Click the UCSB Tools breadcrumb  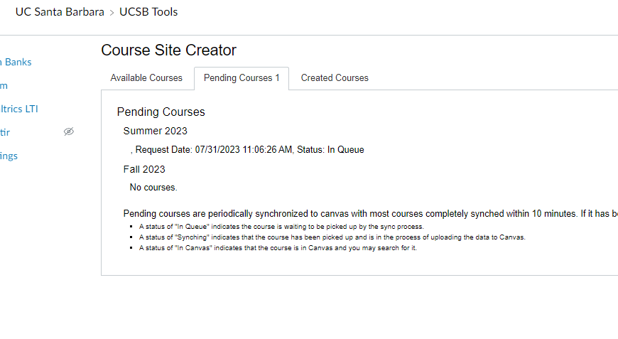coord(148,12)
